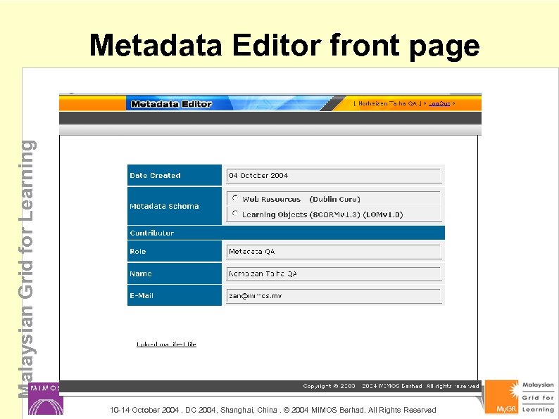Click the Name input field
559x419 pixels.
point(334,273)
